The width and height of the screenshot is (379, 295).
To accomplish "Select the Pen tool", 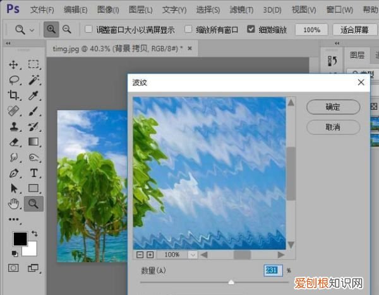I will pyautogui.click(x=14, y=173).
